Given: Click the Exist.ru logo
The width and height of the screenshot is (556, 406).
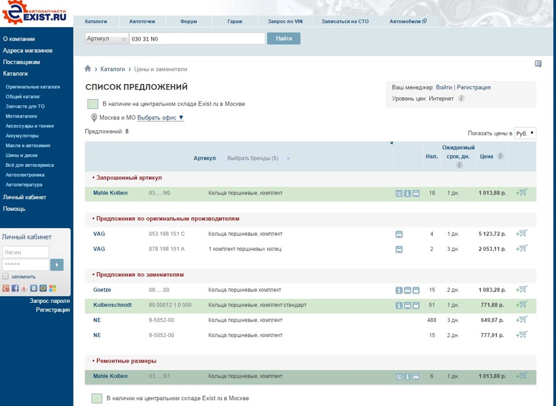Looking at the screenshot, I should click(x=34, y=12).
